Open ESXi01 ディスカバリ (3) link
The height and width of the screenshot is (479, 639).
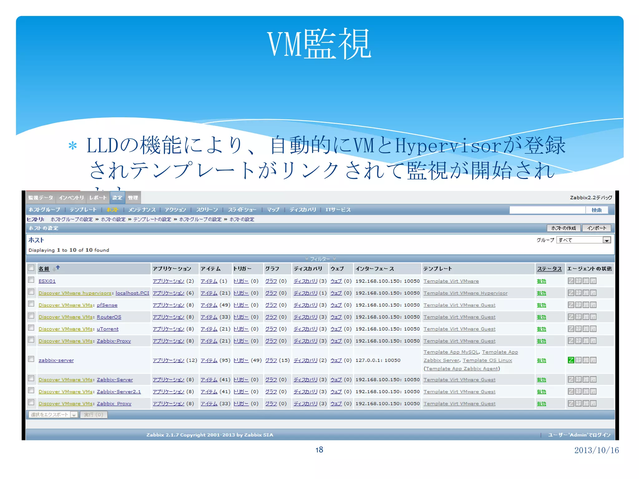click(x=305, y=281)
